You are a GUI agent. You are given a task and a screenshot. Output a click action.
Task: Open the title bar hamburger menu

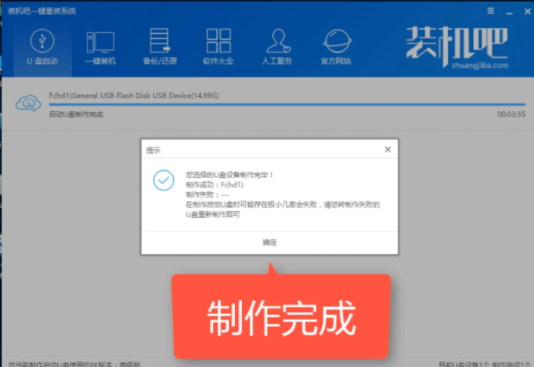pyautogui.click(x=491, y=11)
